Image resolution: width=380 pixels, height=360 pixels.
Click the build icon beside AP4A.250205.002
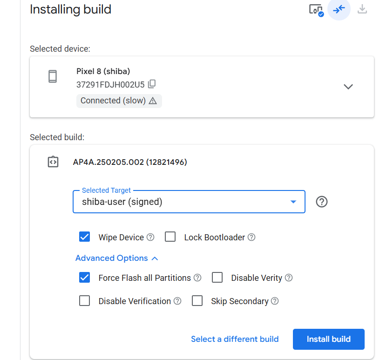pos(53,162)
